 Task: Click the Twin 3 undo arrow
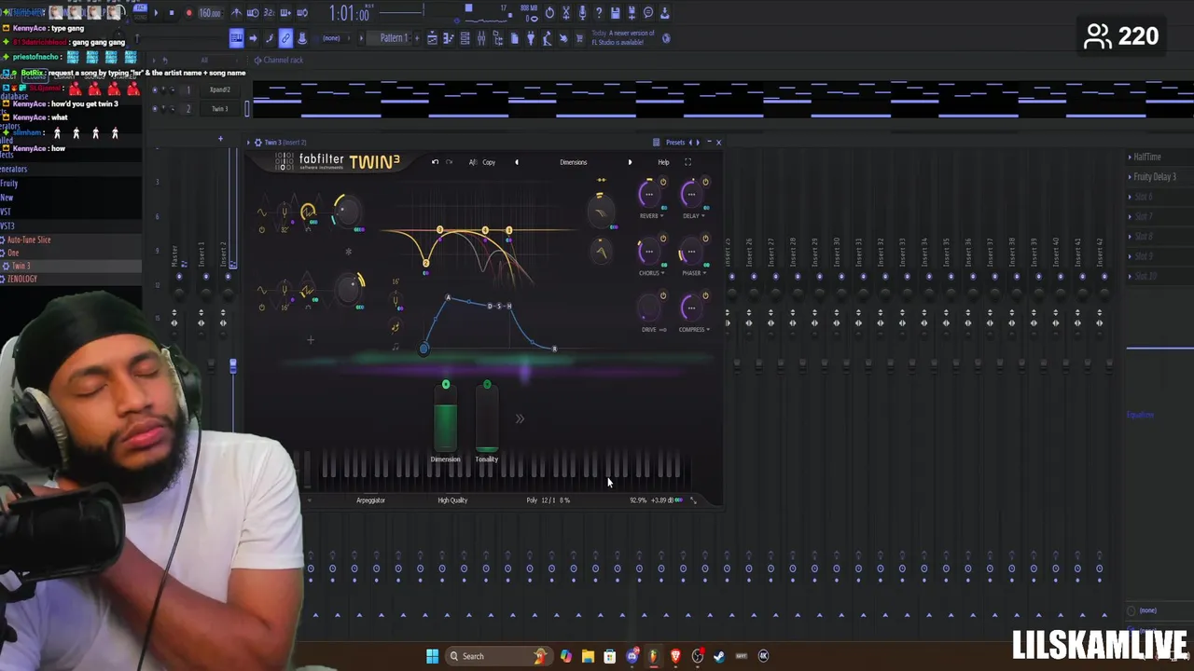pos(435,162)
